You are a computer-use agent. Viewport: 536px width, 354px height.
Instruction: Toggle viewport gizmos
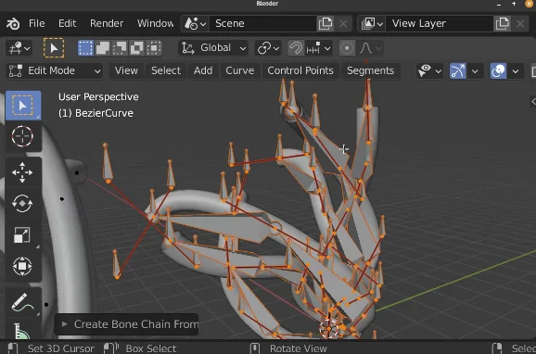pyautogui.click(x=458, y=71)
